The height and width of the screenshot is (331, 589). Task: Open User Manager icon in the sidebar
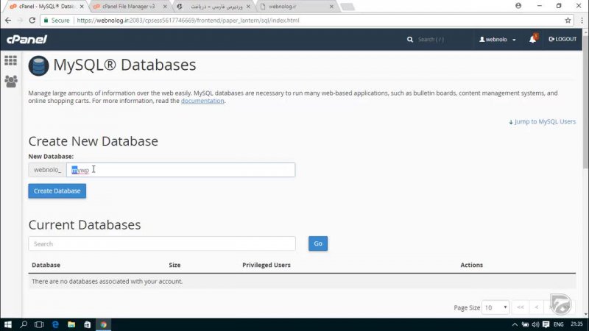pyautogui.click(x=10, y=81)
